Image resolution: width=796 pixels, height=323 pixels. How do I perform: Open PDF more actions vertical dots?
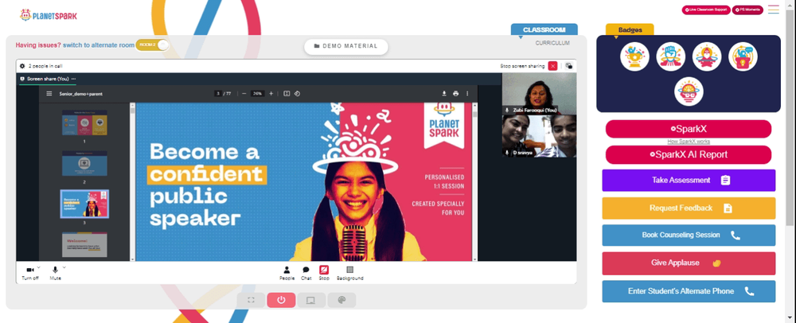tap(467, 93)
